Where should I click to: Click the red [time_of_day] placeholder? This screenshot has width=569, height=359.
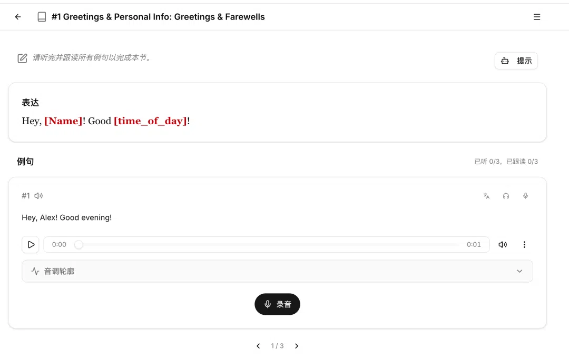[x=150, y=121]
